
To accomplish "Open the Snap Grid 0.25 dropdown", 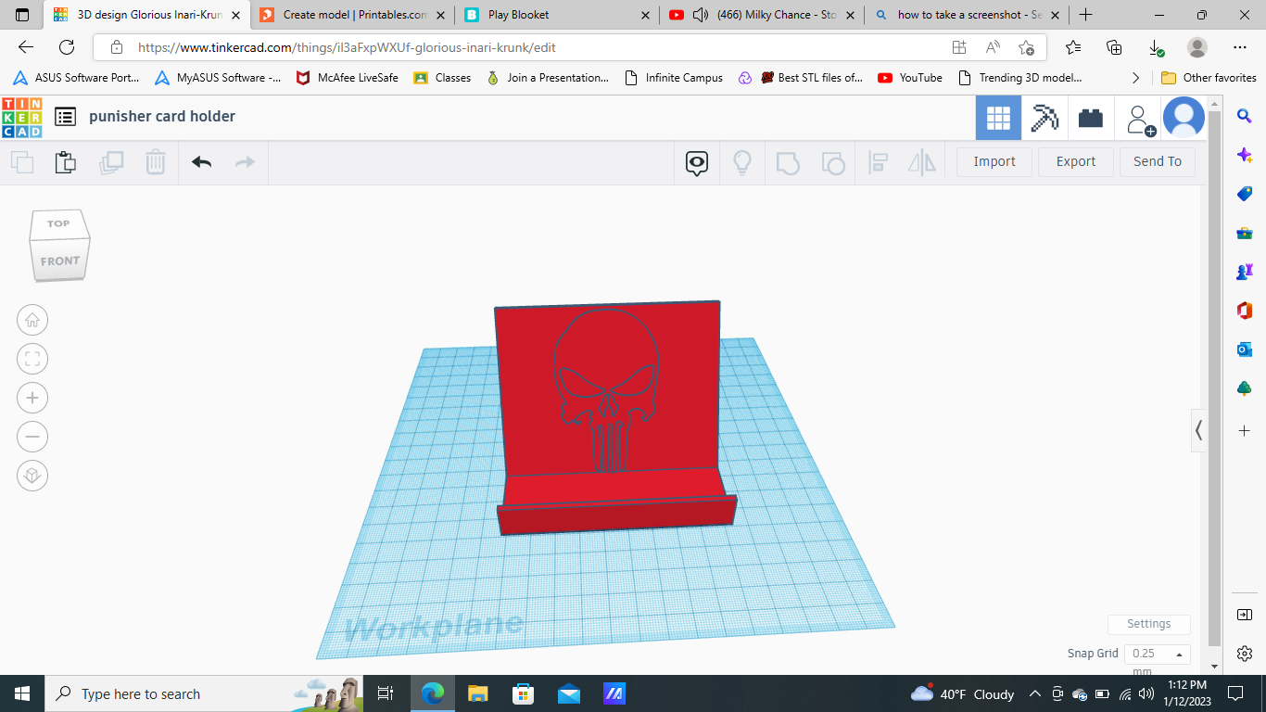I will [1157, 654].
